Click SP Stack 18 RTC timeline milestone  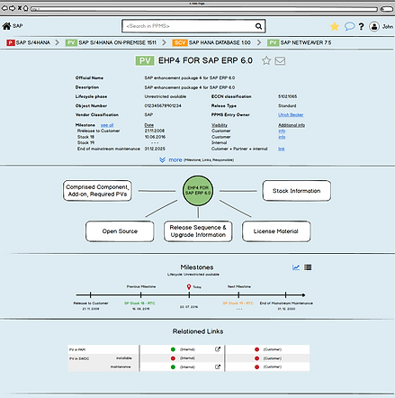click(x=140, y=295)
